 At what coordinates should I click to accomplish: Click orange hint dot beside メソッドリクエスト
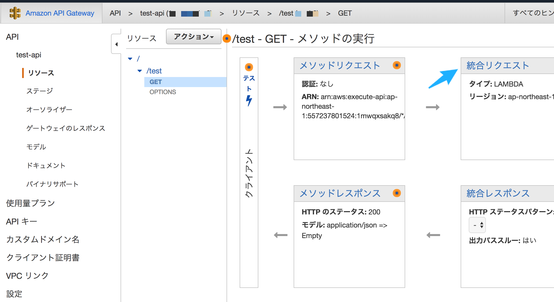point(397,65)
